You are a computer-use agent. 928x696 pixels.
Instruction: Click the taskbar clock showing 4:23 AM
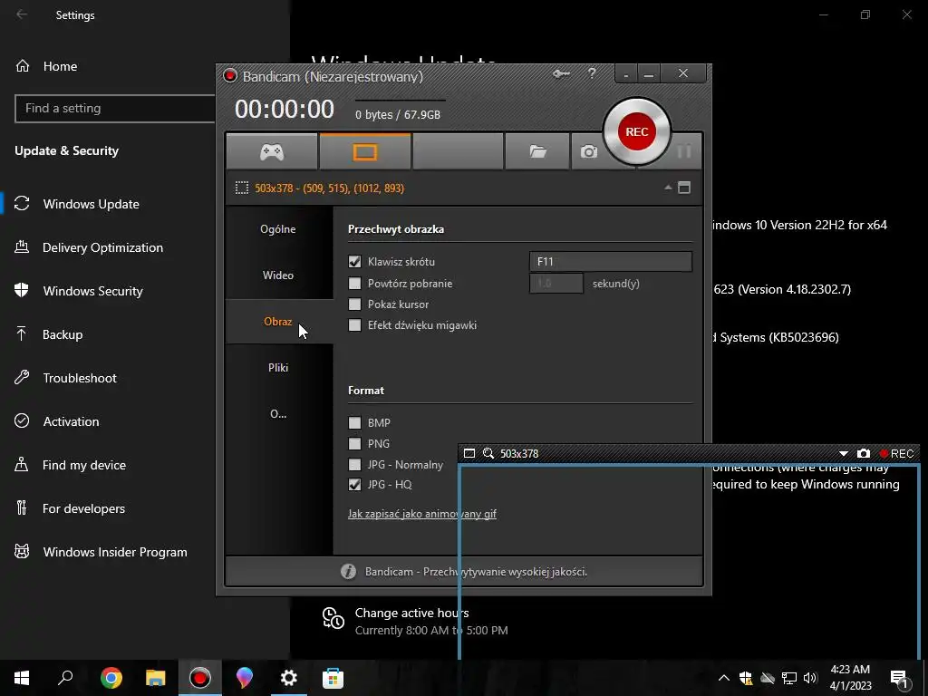[x=850, y=678]
